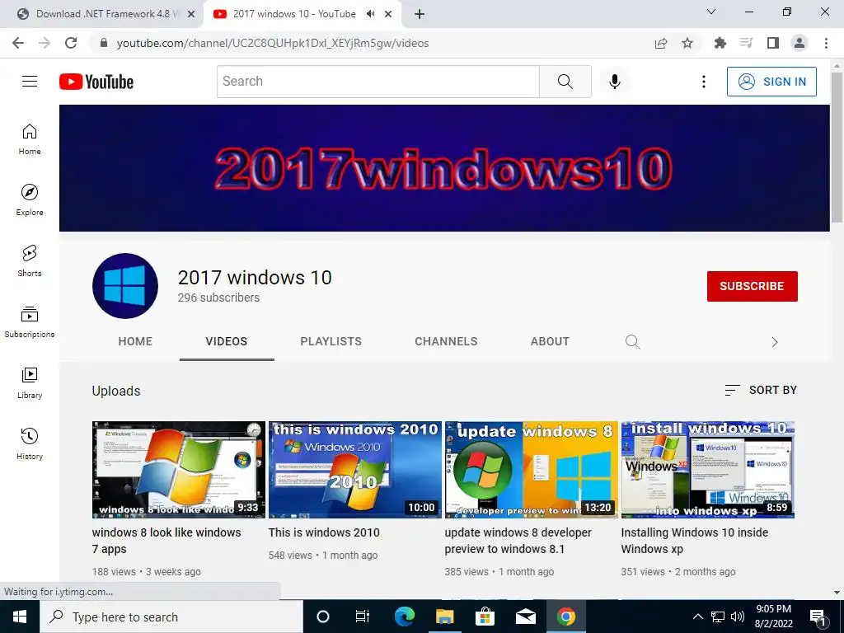
Task: Click the taskbar search box
Action: [171, 617]
